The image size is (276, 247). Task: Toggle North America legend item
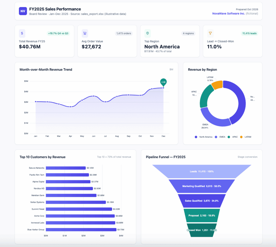coord(203,137)
